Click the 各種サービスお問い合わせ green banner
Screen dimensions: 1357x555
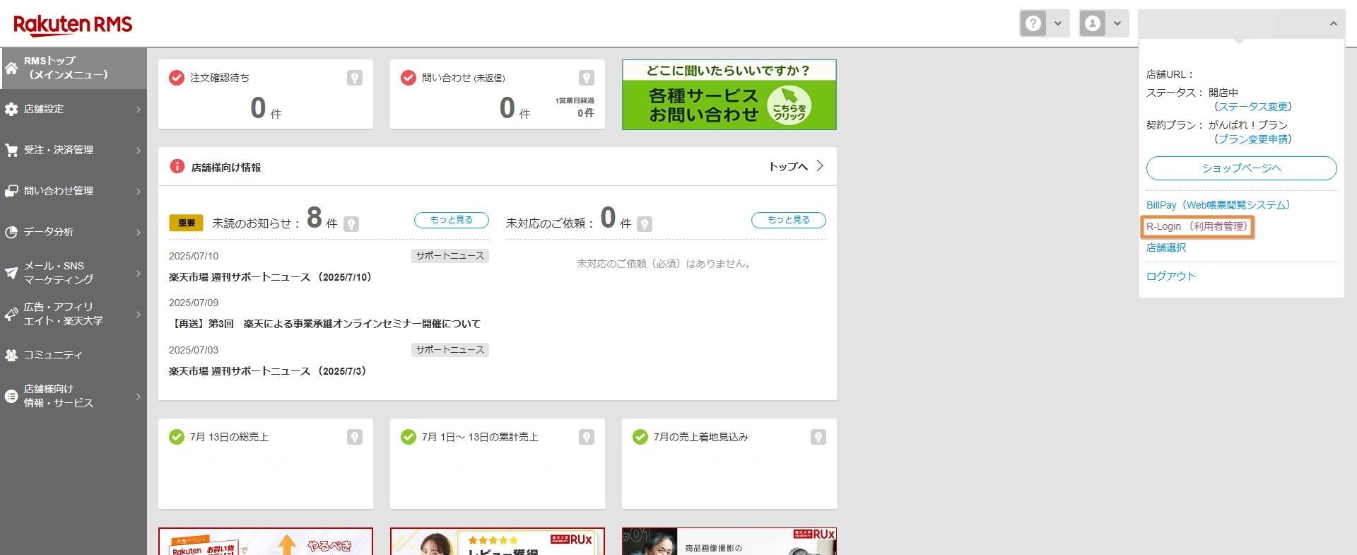click(729, 95)
